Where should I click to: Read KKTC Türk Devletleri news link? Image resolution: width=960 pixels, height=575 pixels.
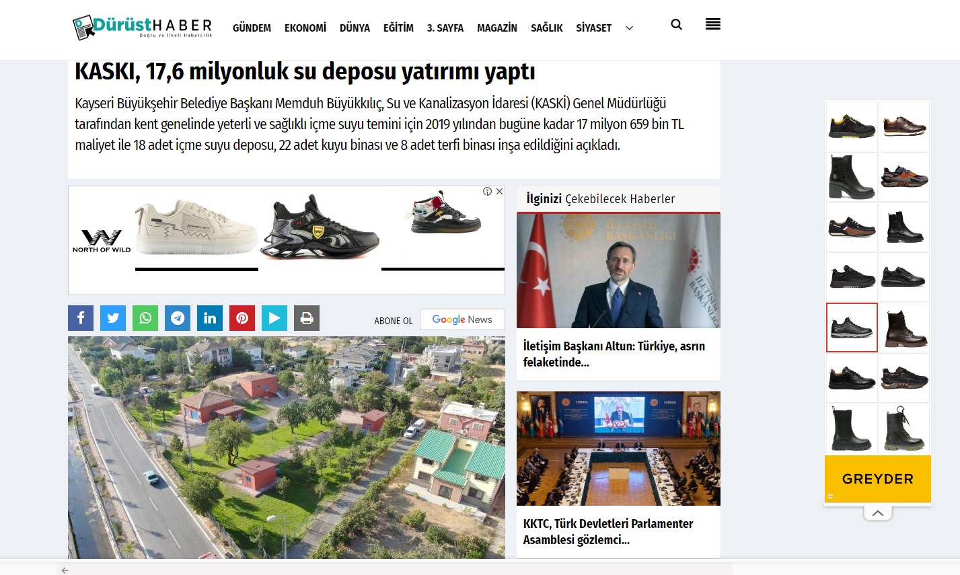[x=608, y=531]
